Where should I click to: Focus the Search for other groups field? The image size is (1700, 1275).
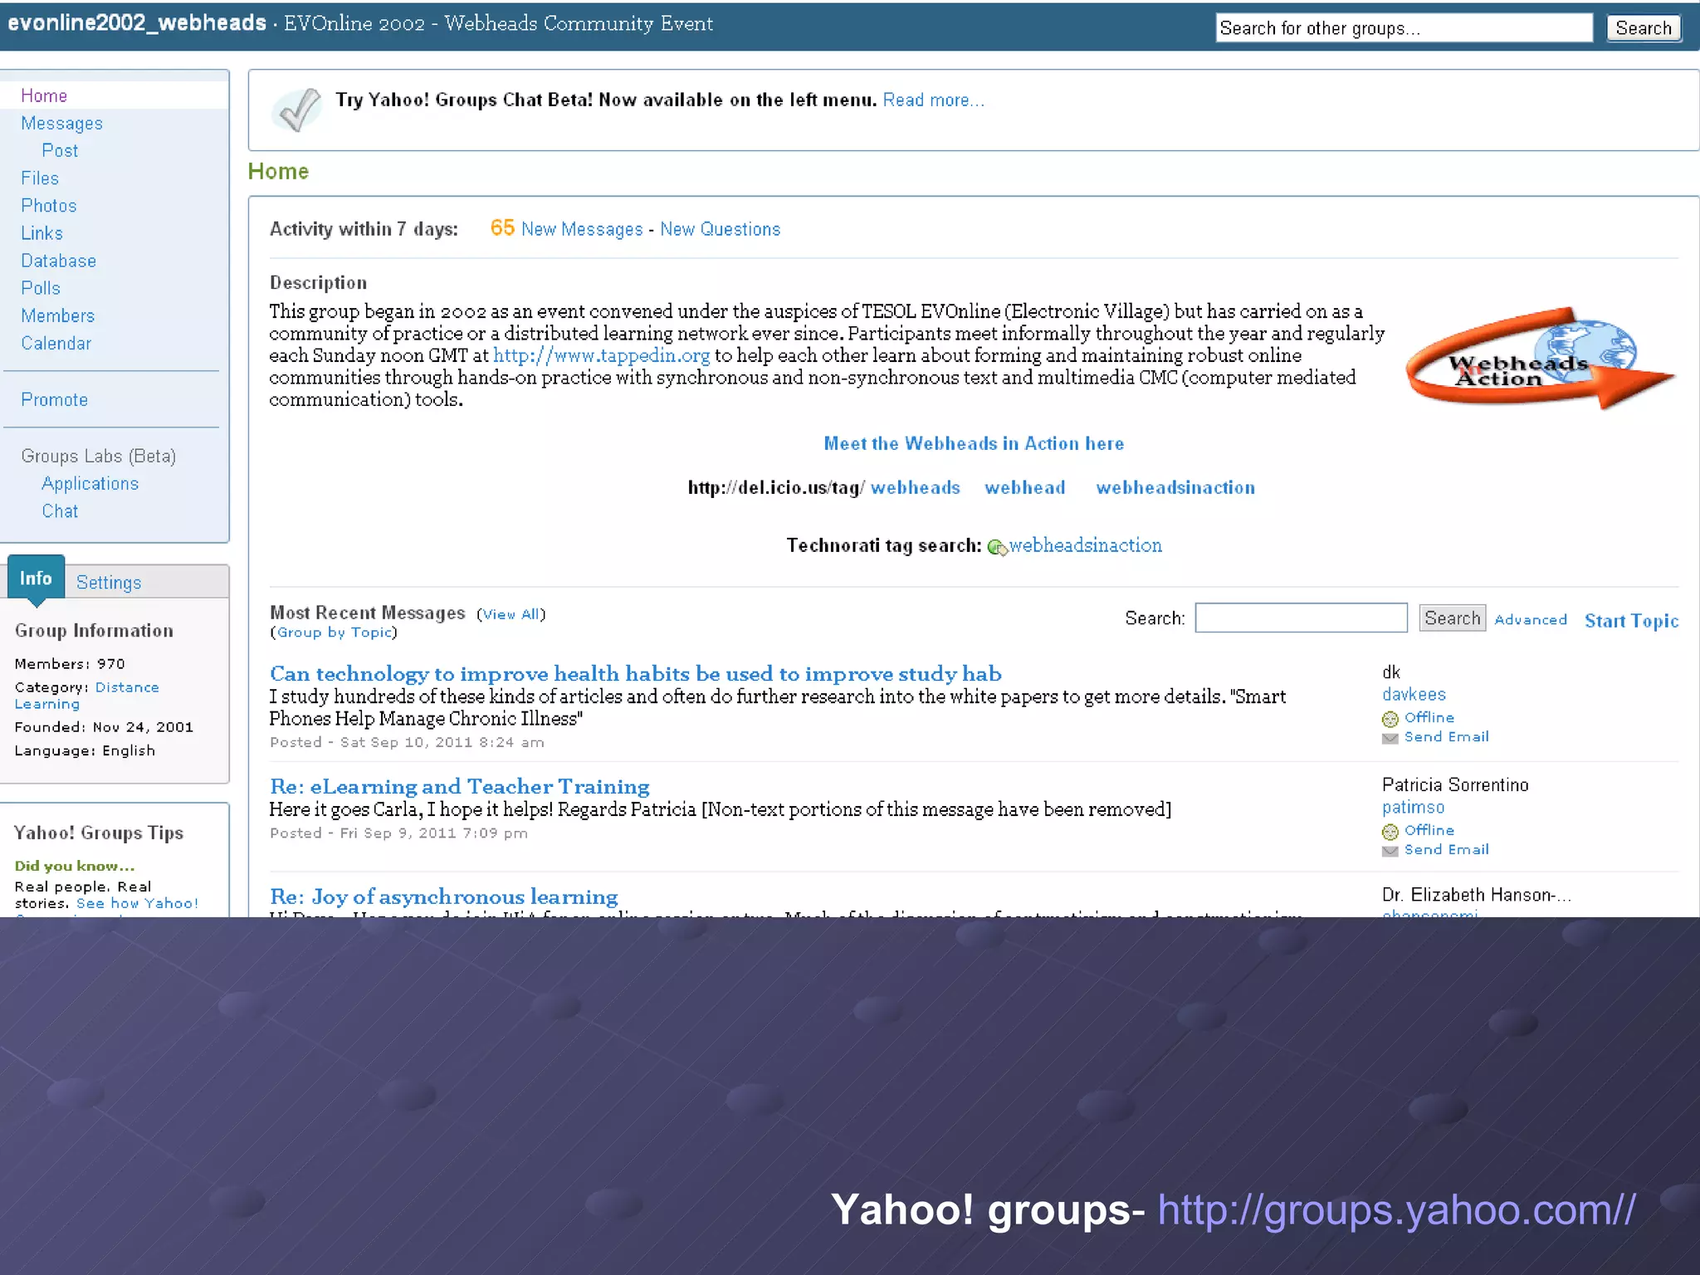point(1404,28)
